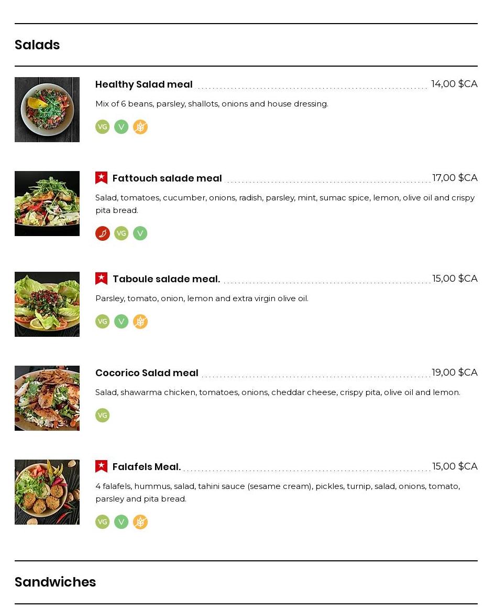Click the spicy chili icon under Fattouch salade

(x=102, y=233)
